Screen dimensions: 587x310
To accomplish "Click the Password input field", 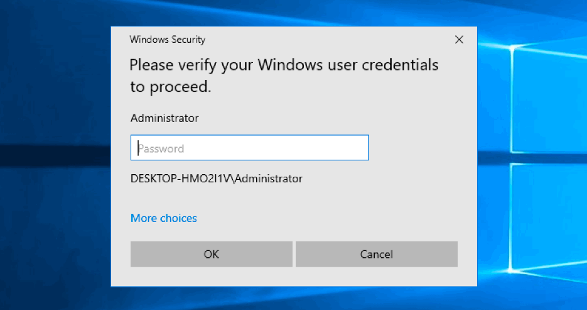I will click(250, 147).
